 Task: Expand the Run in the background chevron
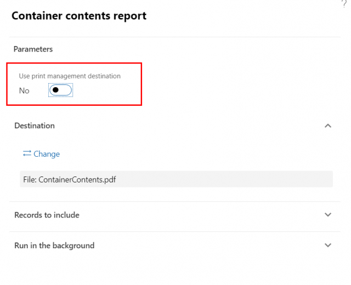click(x=328, y=246)
